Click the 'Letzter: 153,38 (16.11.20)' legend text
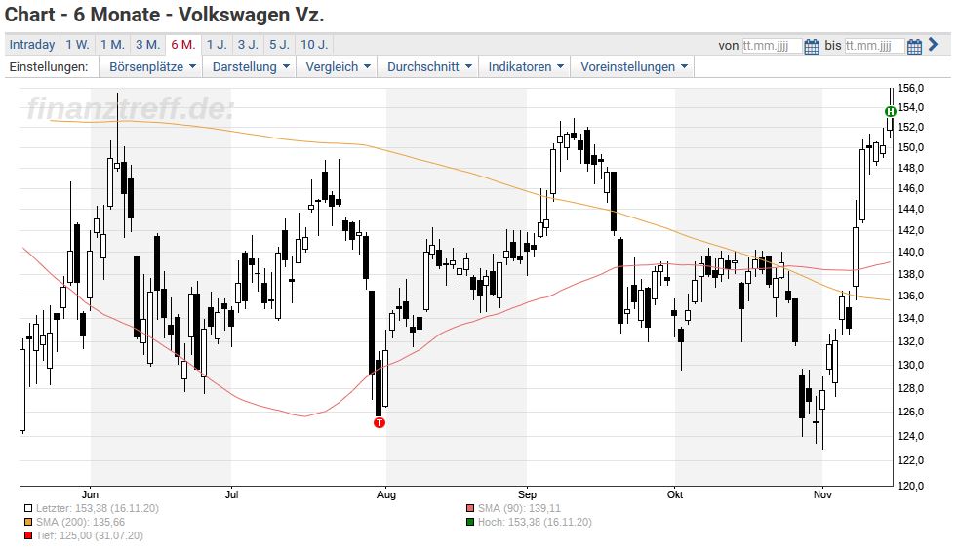The image size is (959, 552). 98,508
